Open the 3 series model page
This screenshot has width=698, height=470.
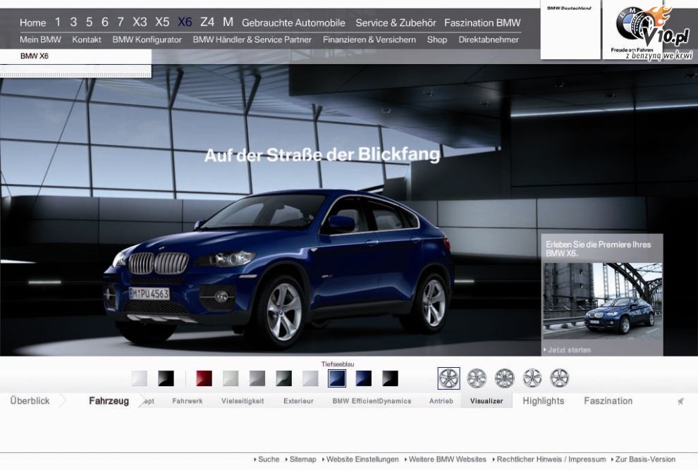[73, 23]
